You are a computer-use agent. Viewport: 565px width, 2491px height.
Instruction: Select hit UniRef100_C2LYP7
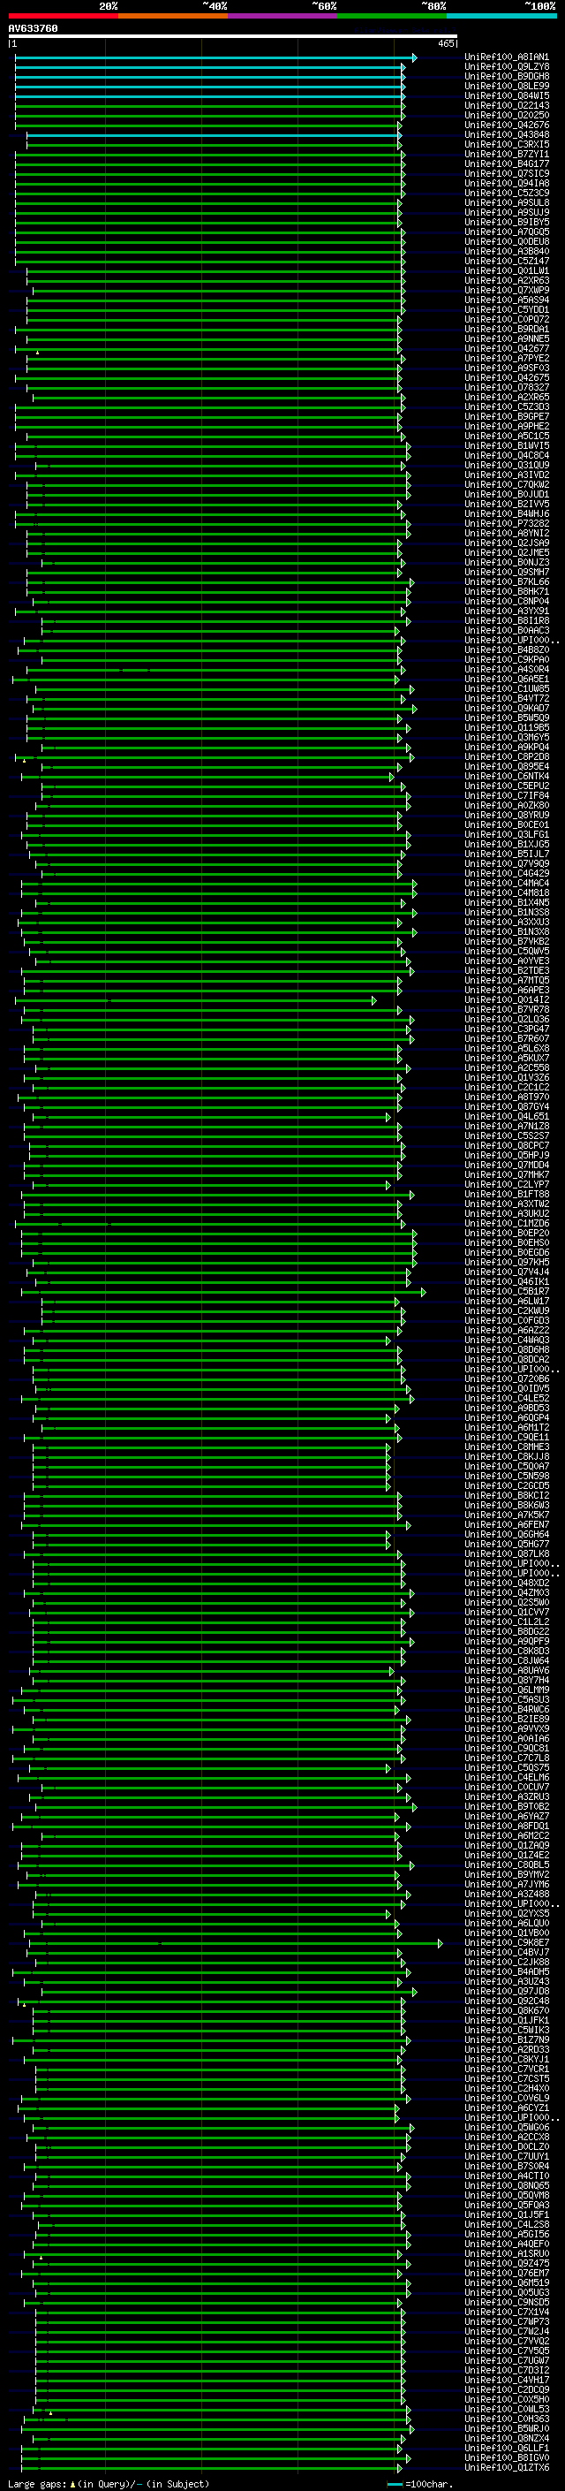click(x=507, y=1185)
